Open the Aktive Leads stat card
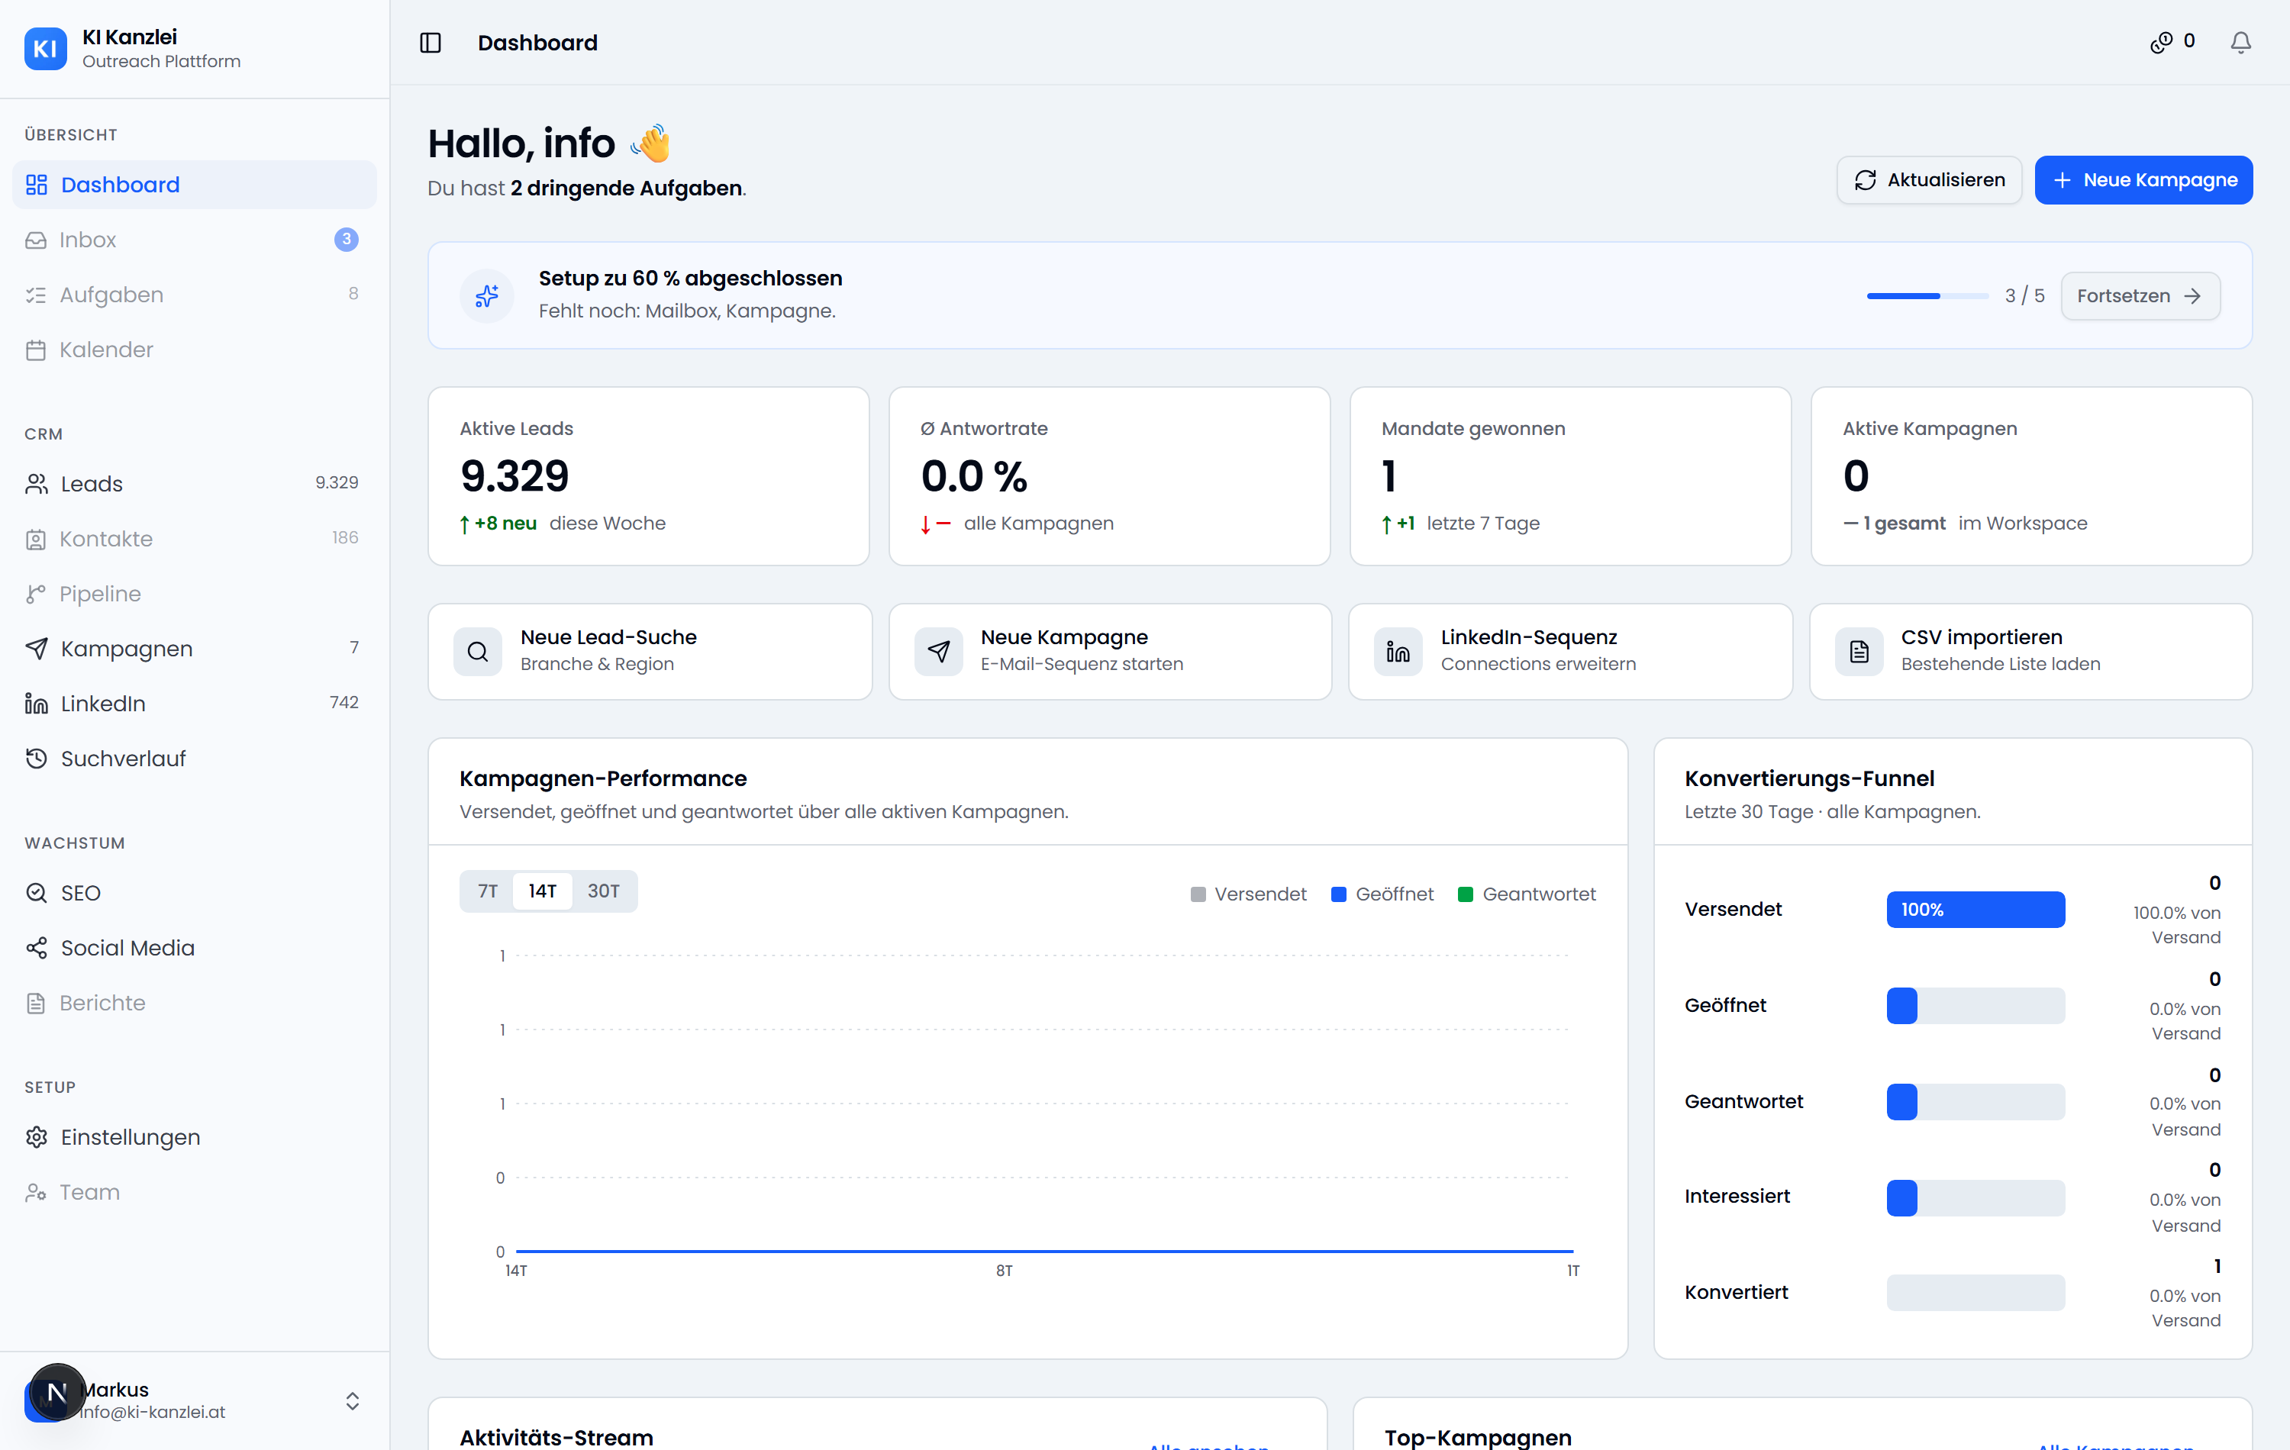This screenshot has width=2290, height=1450. (x=649, y=475)
